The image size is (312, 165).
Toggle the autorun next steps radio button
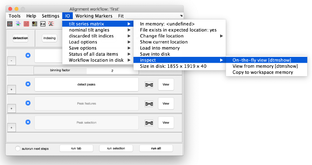pos(18,148)
